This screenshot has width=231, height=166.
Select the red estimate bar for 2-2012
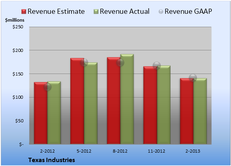point(41,113)
